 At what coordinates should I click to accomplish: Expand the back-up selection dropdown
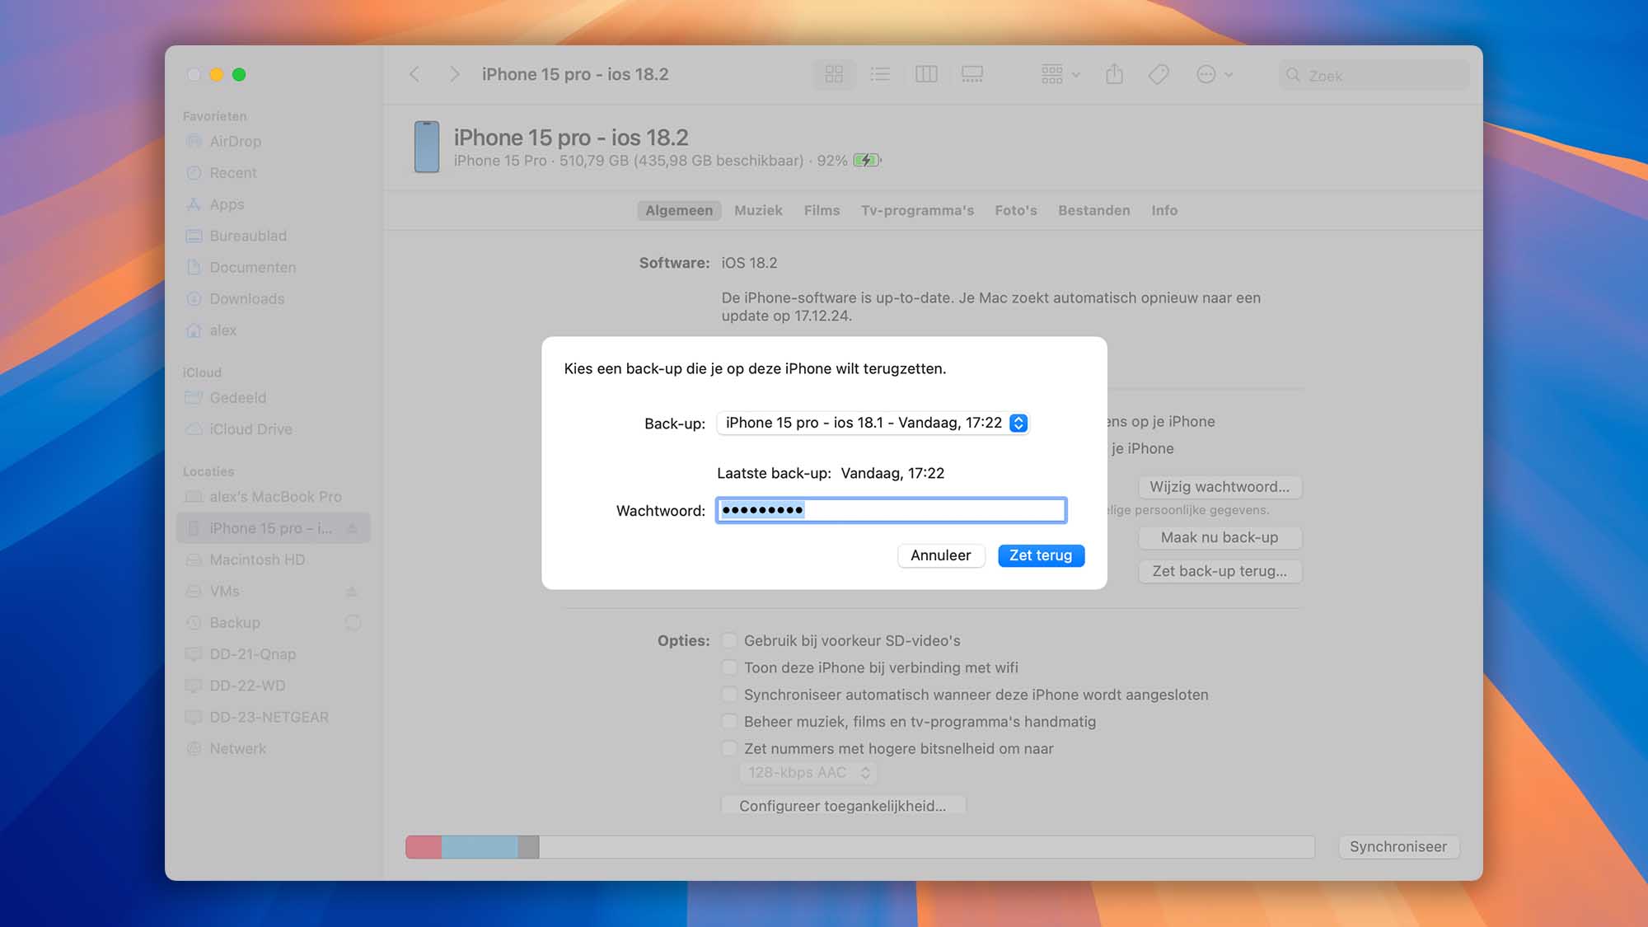pyautogui.click(x=1017, y=422)
